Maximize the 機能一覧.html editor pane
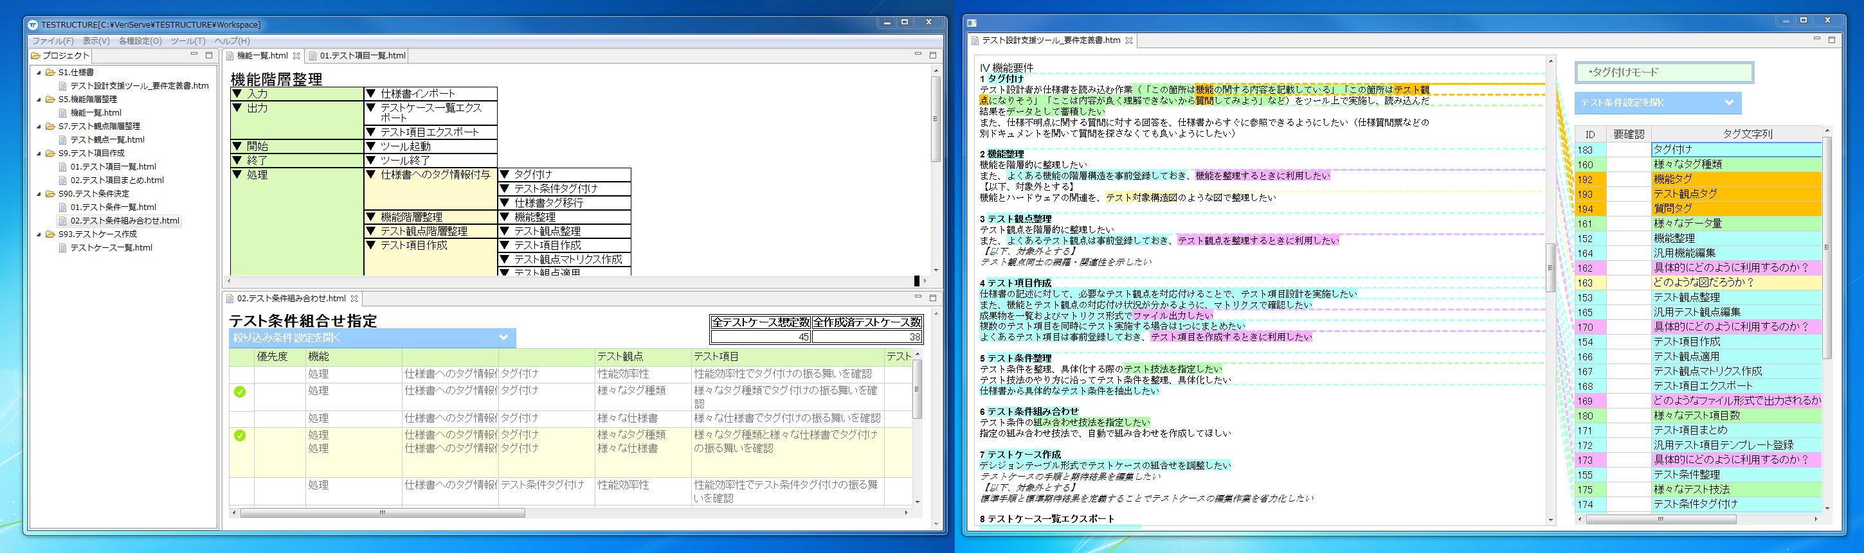Image resolution: width=1864 pixels, height=553 pixels. pyautogui.click(x=933, y=55)
